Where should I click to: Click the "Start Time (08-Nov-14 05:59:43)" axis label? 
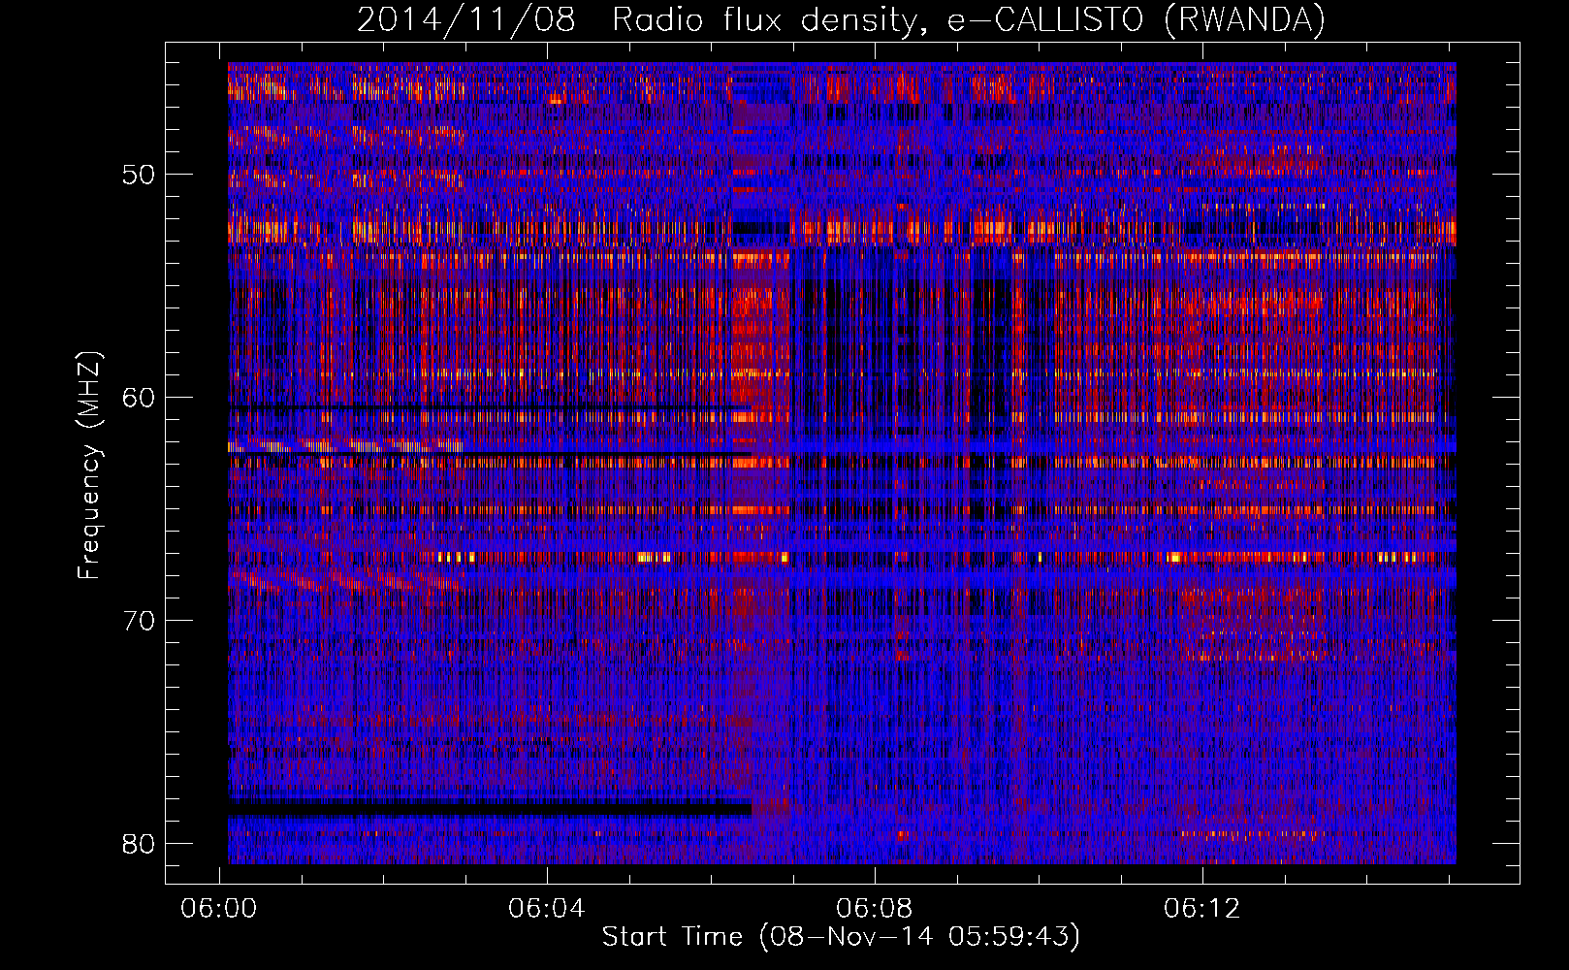tap(841, 937)
